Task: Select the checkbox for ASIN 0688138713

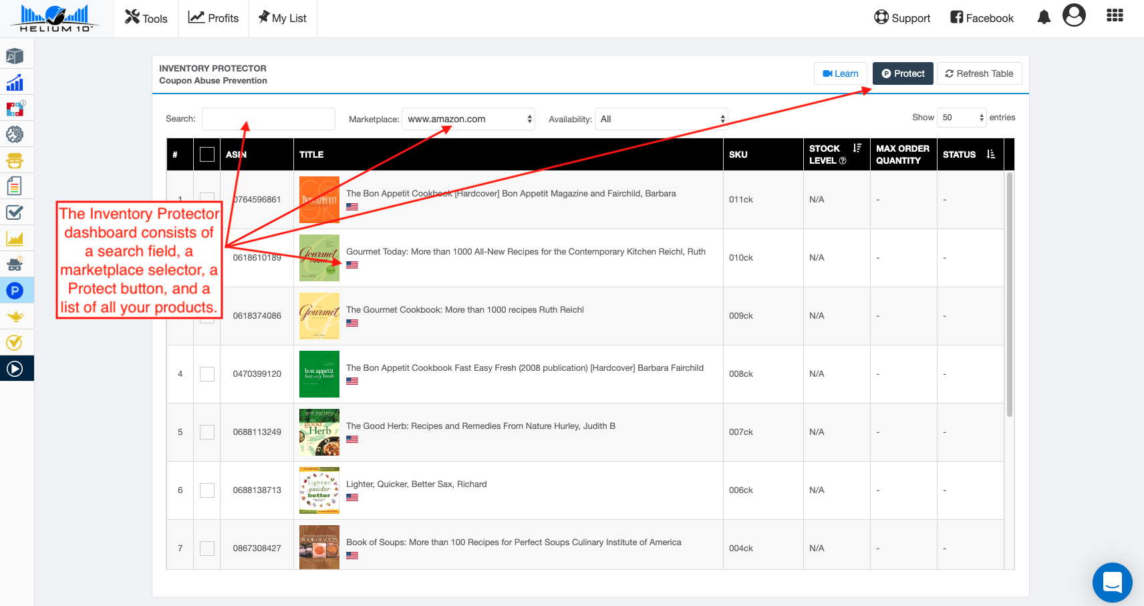Action: point(207,490)
